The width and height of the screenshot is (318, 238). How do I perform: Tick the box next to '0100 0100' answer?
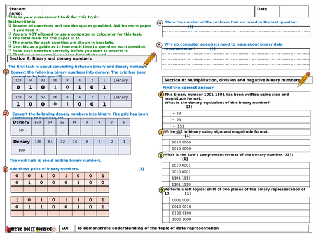pos(166,213)
